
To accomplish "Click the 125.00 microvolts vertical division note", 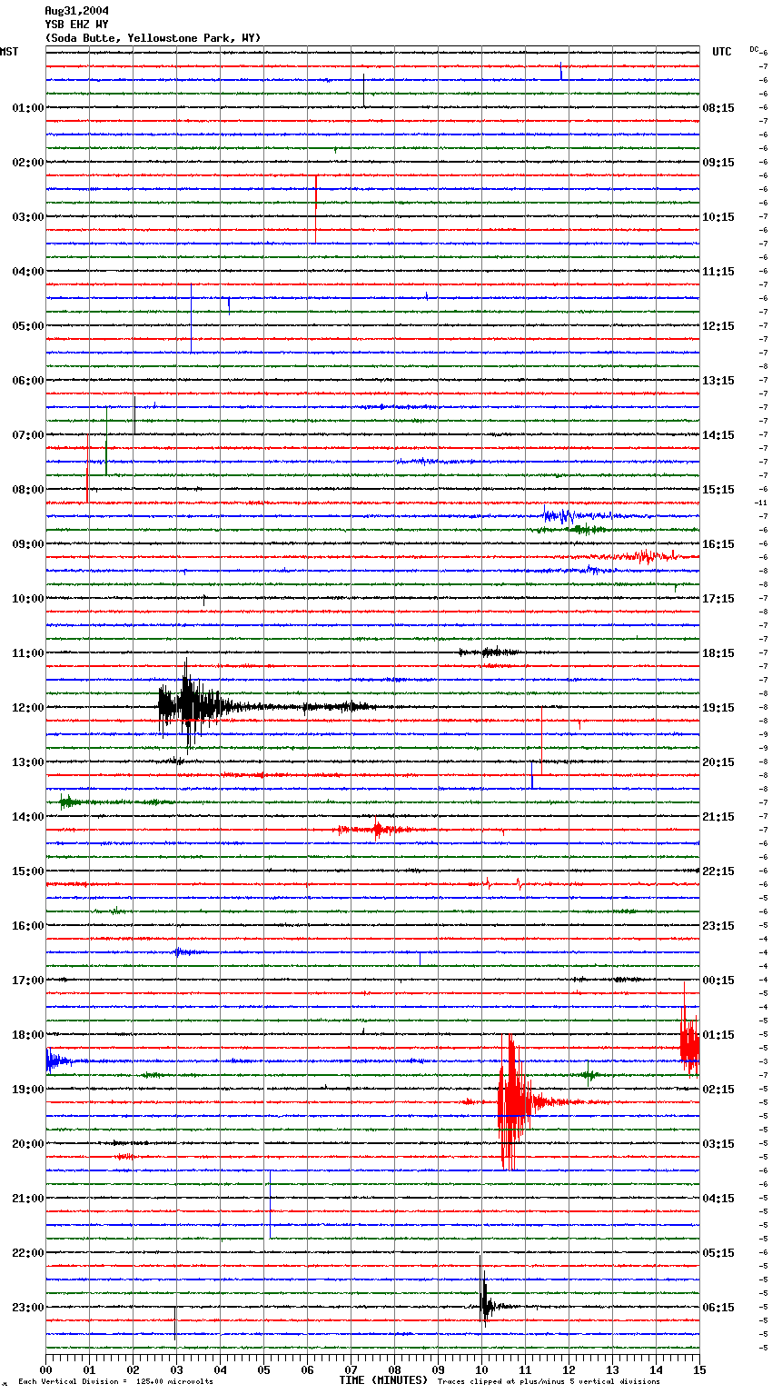I will pos(115,1382).
